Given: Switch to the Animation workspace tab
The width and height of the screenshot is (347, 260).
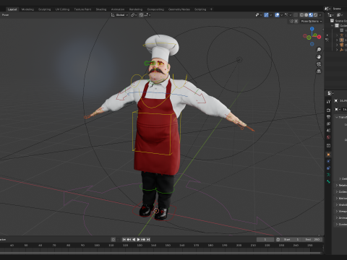Looking at the screenshot, I should pos(118,9).
